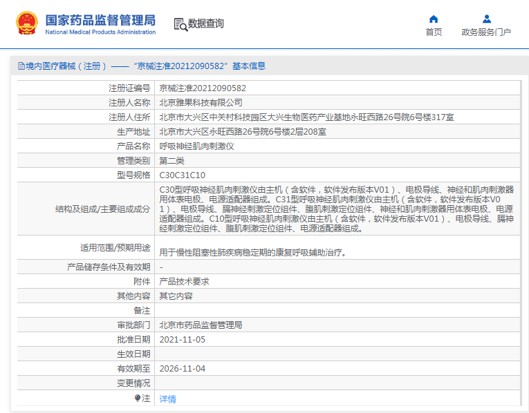Image resolution: width=529 pixels, height=413 pixels.
Task: Click the 备注 label
Action: click(x=142, y=311)
